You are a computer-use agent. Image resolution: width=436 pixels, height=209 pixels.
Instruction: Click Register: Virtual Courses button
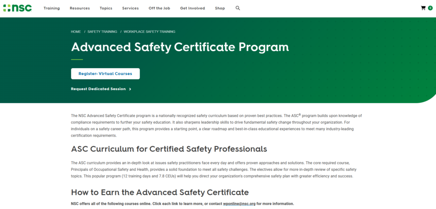pos(106,74)
